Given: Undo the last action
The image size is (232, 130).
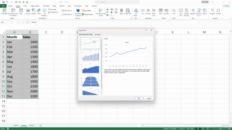Looking at the screenshot, I should click(x=7, y=2).
